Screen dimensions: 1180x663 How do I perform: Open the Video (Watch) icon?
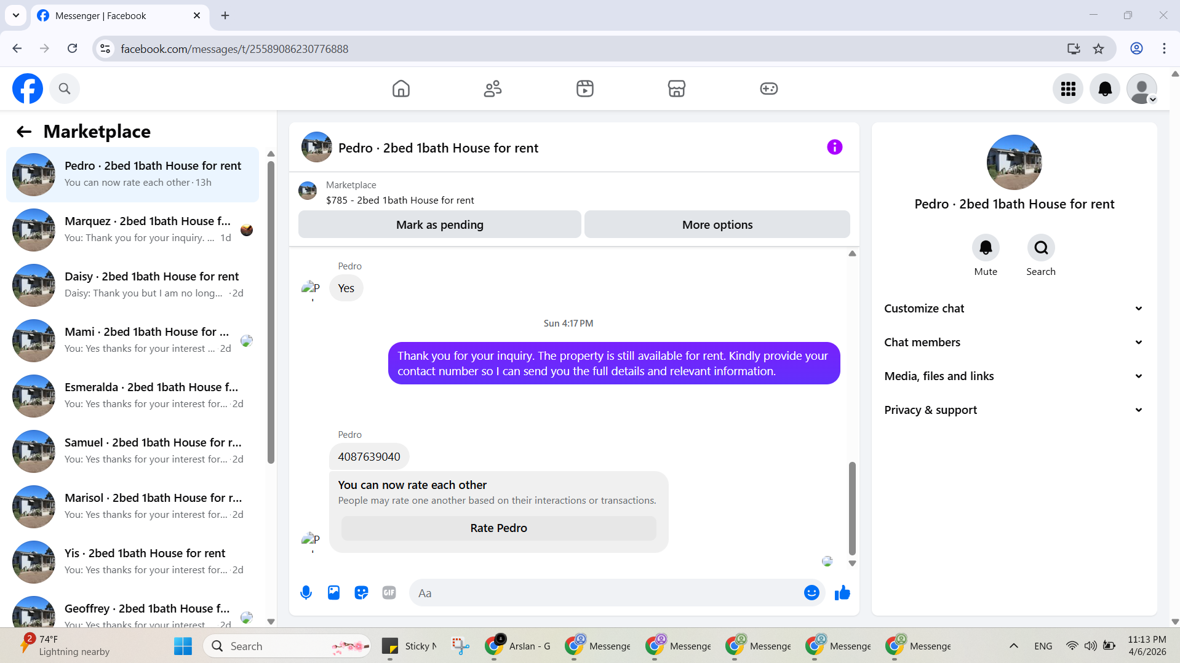(585, 89)
